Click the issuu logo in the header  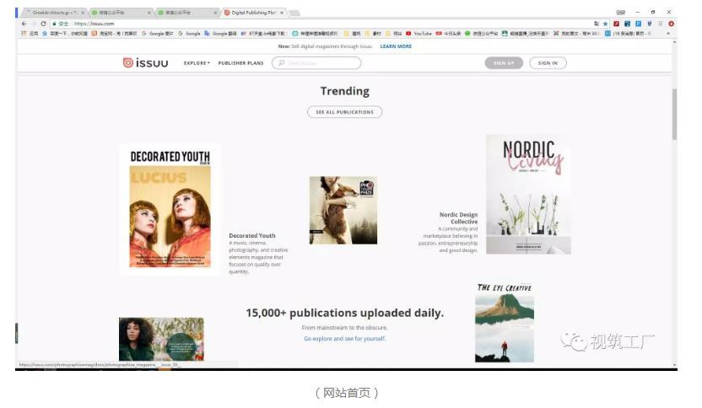[145, 63]
